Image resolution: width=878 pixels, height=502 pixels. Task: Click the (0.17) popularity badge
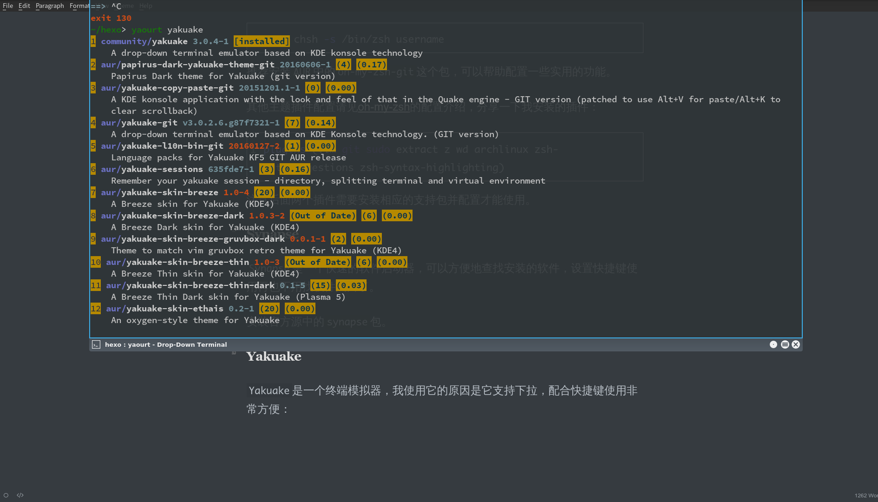(372, 65)
